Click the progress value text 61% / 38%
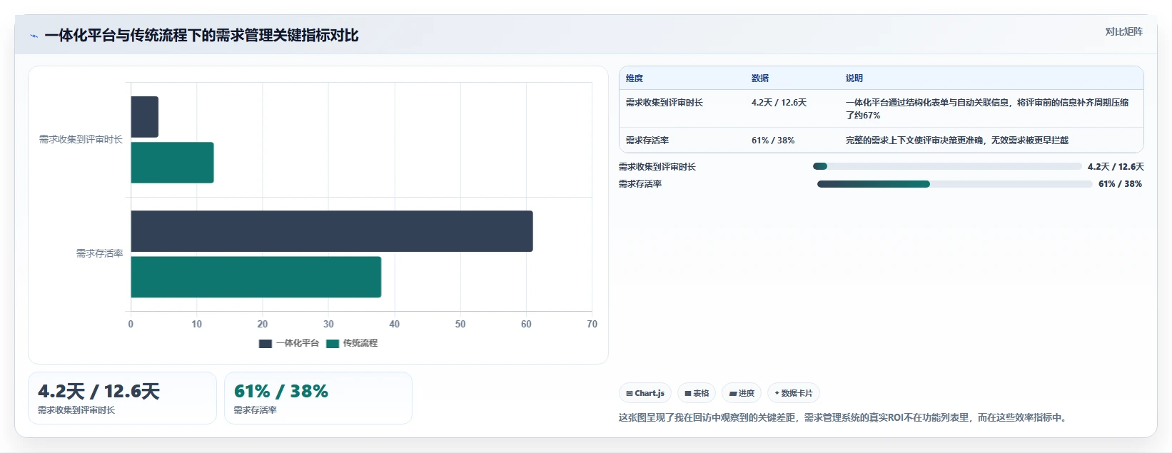The width and height of the screenshot is (1172, 453). 1120,184
